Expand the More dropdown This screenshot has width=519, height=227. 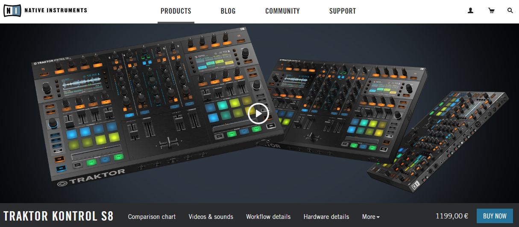(371, 217)
